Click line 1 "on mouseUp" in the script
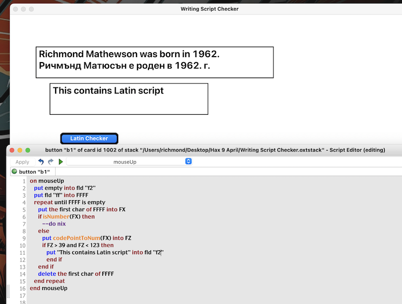The width and height of the screenshot is (402, 304). pyautogui.click(x=47, y=181)
